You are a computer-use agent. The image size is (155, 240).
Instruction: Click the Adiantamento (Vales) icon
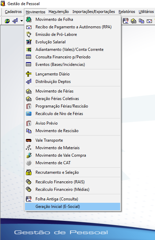(29, 50)
